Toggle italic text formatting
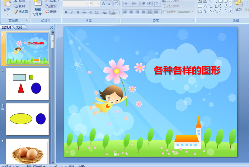The width and height of the screenshot is (249, 167). [x=72, y=12]
